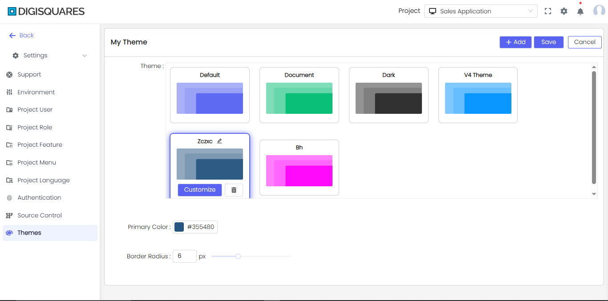Select the Dark theme card
This screenshot has width=608, height=301.
tap(389, 95)
